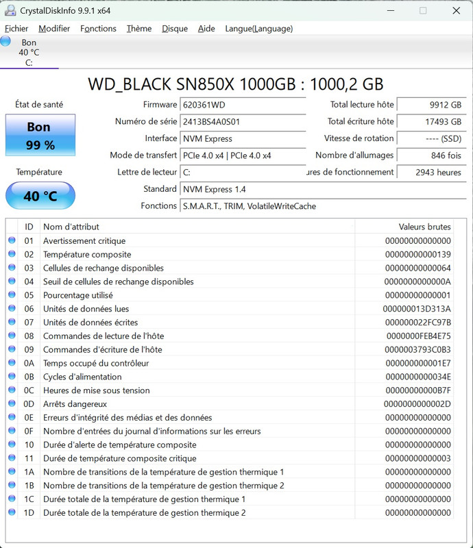Click the operating hours value 2943 heures
The image size is (473, 548).
pos(432,173)
